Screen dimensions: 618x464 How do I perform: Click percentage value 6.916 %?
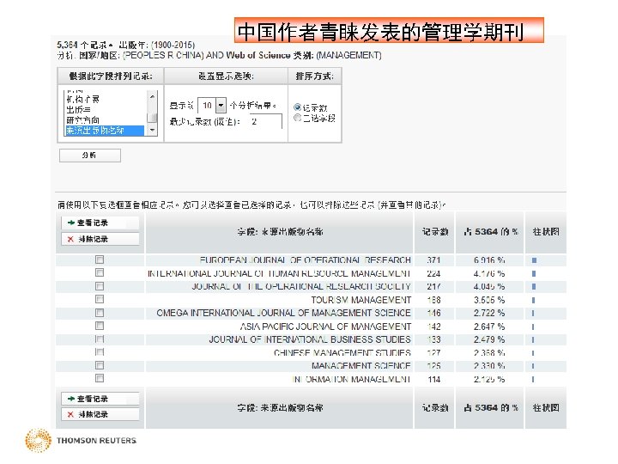[x=489, y=260]
